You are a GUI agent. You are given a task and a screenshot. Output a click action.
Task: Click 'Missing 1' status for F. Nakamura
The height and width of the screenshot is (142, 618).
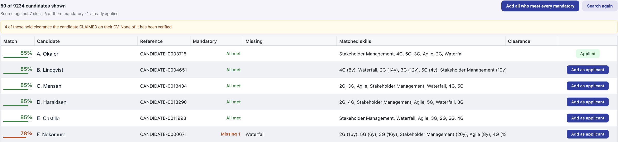pyautogui.click(x=230, y=134)
